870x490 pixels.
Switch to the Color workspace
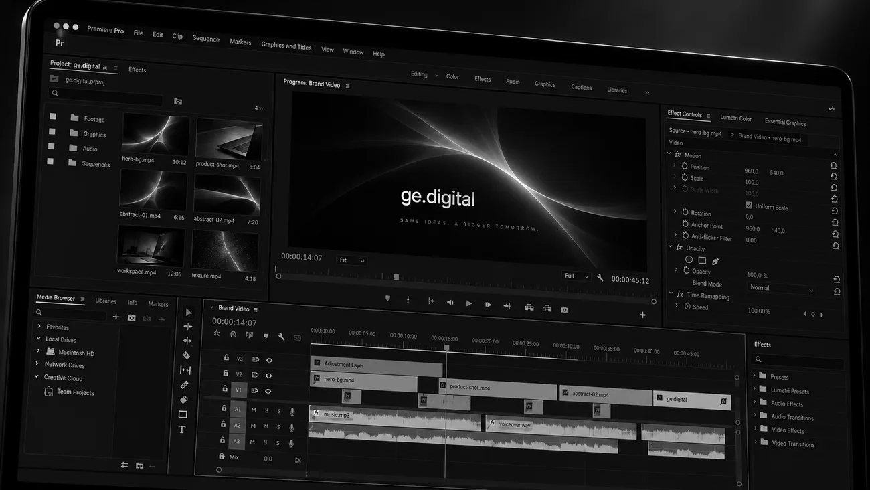[452, 76]
